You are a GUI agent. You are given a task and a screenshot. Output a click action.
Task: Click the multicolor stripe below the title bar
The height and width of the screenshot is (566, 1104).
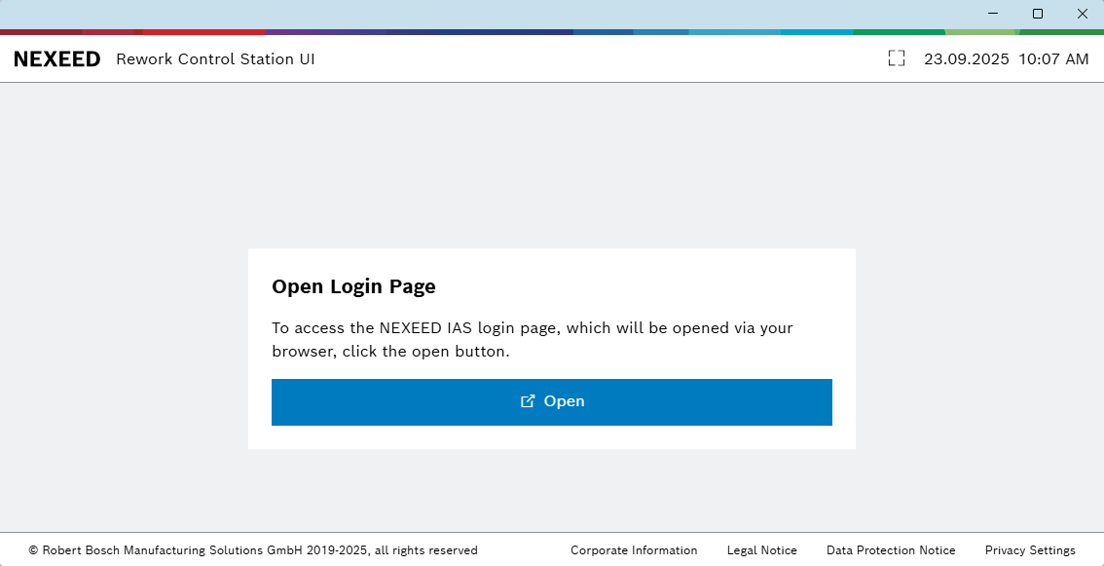point(487,32)
